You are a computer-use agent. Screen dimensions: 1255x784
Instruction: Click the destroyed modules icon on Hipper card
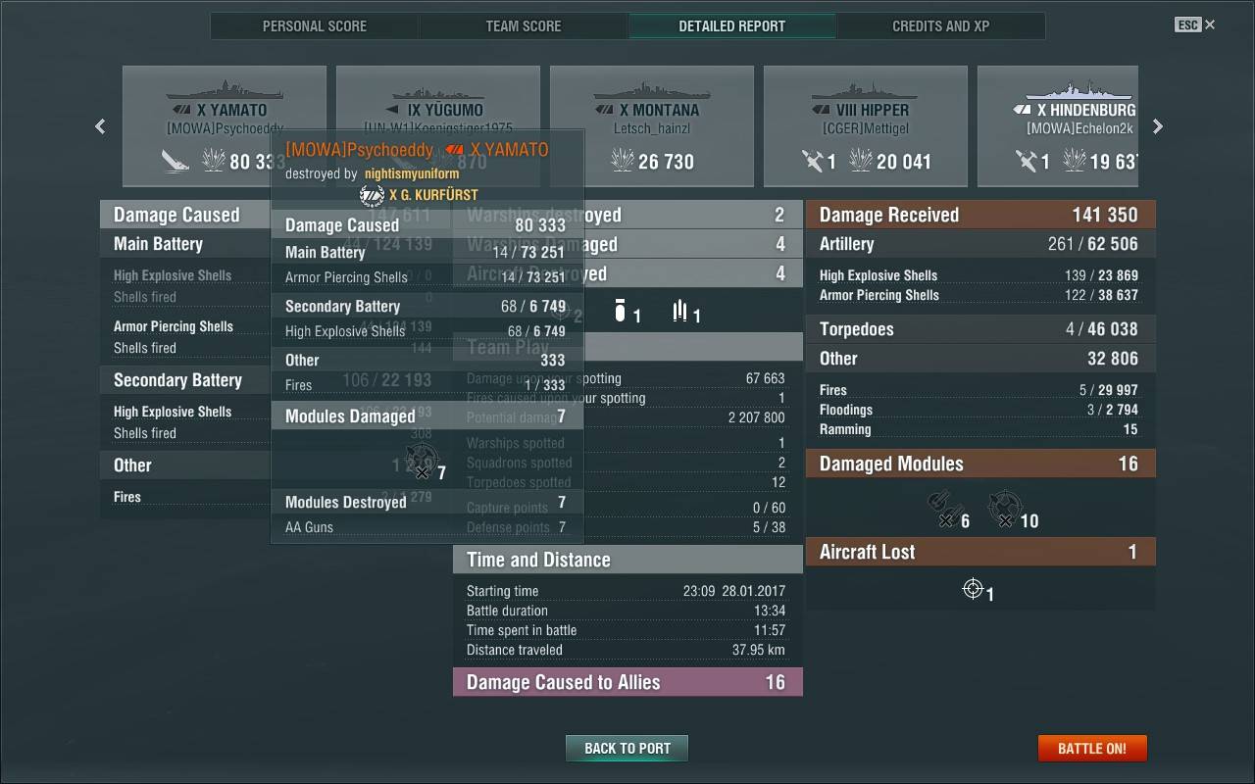(813, 160)
